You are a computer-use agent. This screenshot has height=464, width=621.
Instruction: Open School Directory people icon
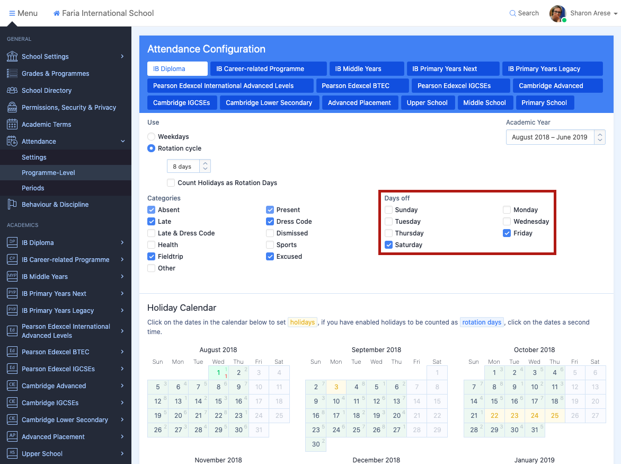[x=12, y=91]
